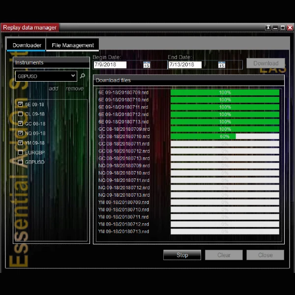The image size is (295, 295).
Task: Click the add instrument link
Action: [x=54, y=88]
